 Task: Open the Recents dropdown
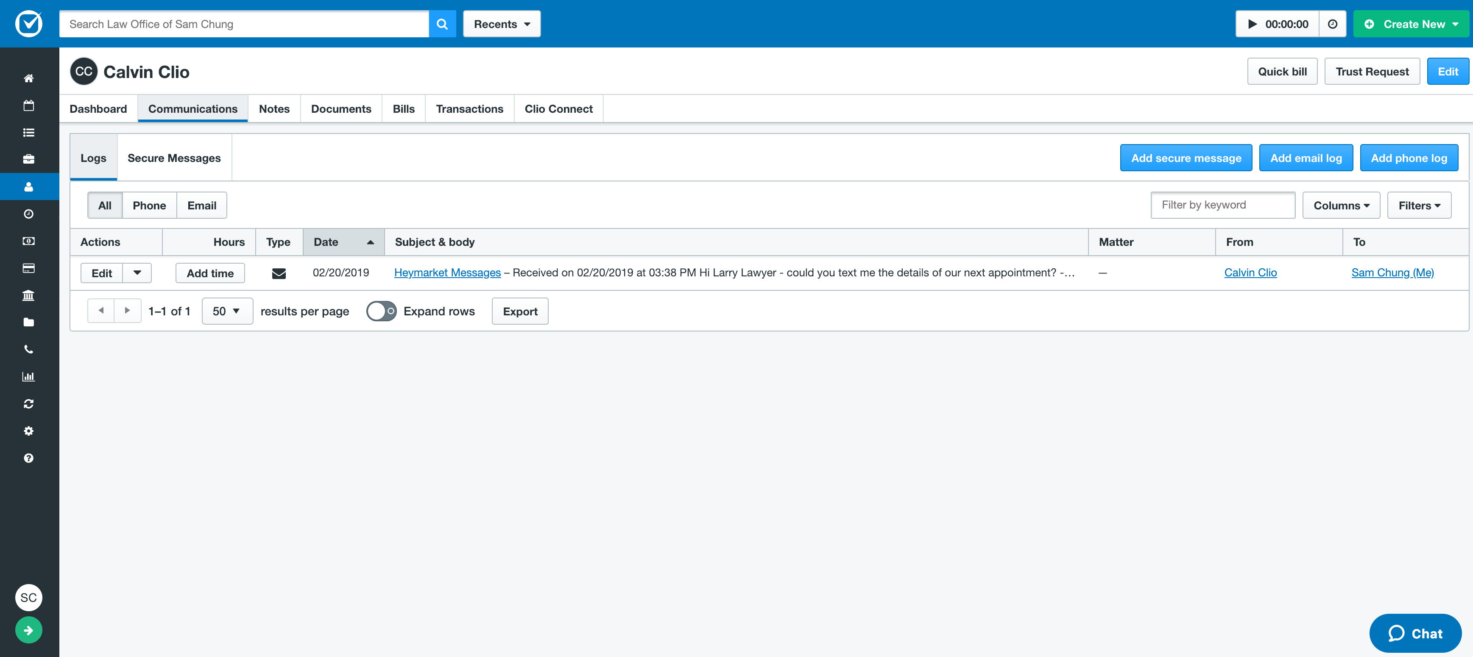tap(502, 24)
